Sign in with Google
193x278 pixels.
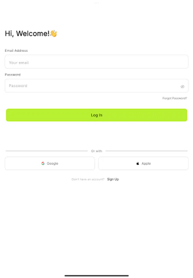click(x=50, y=163)
